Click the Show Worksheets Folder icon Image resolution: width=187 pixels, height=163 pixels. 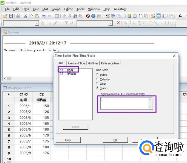pyautogui.click(x=113, y=16)
